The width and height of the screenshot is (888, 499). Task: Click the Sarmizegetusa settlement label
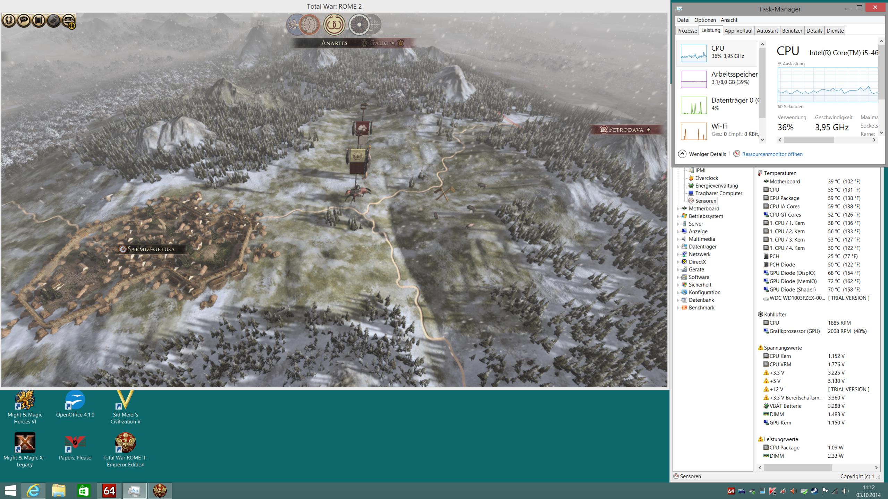pos(151,249)
